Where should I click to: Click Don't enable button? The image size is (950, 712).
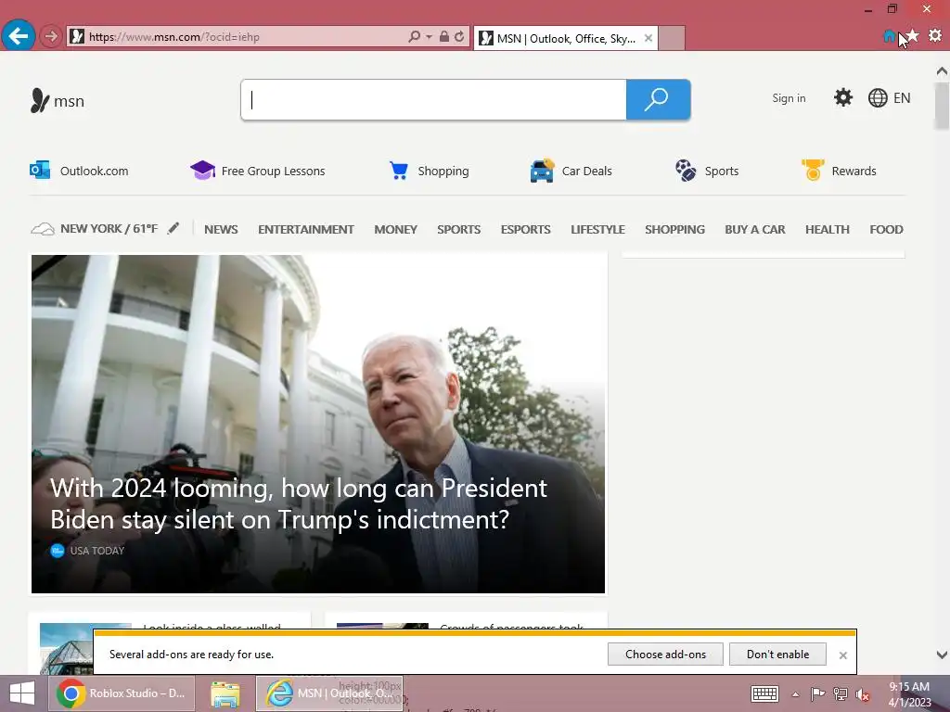tap(777, 654)
